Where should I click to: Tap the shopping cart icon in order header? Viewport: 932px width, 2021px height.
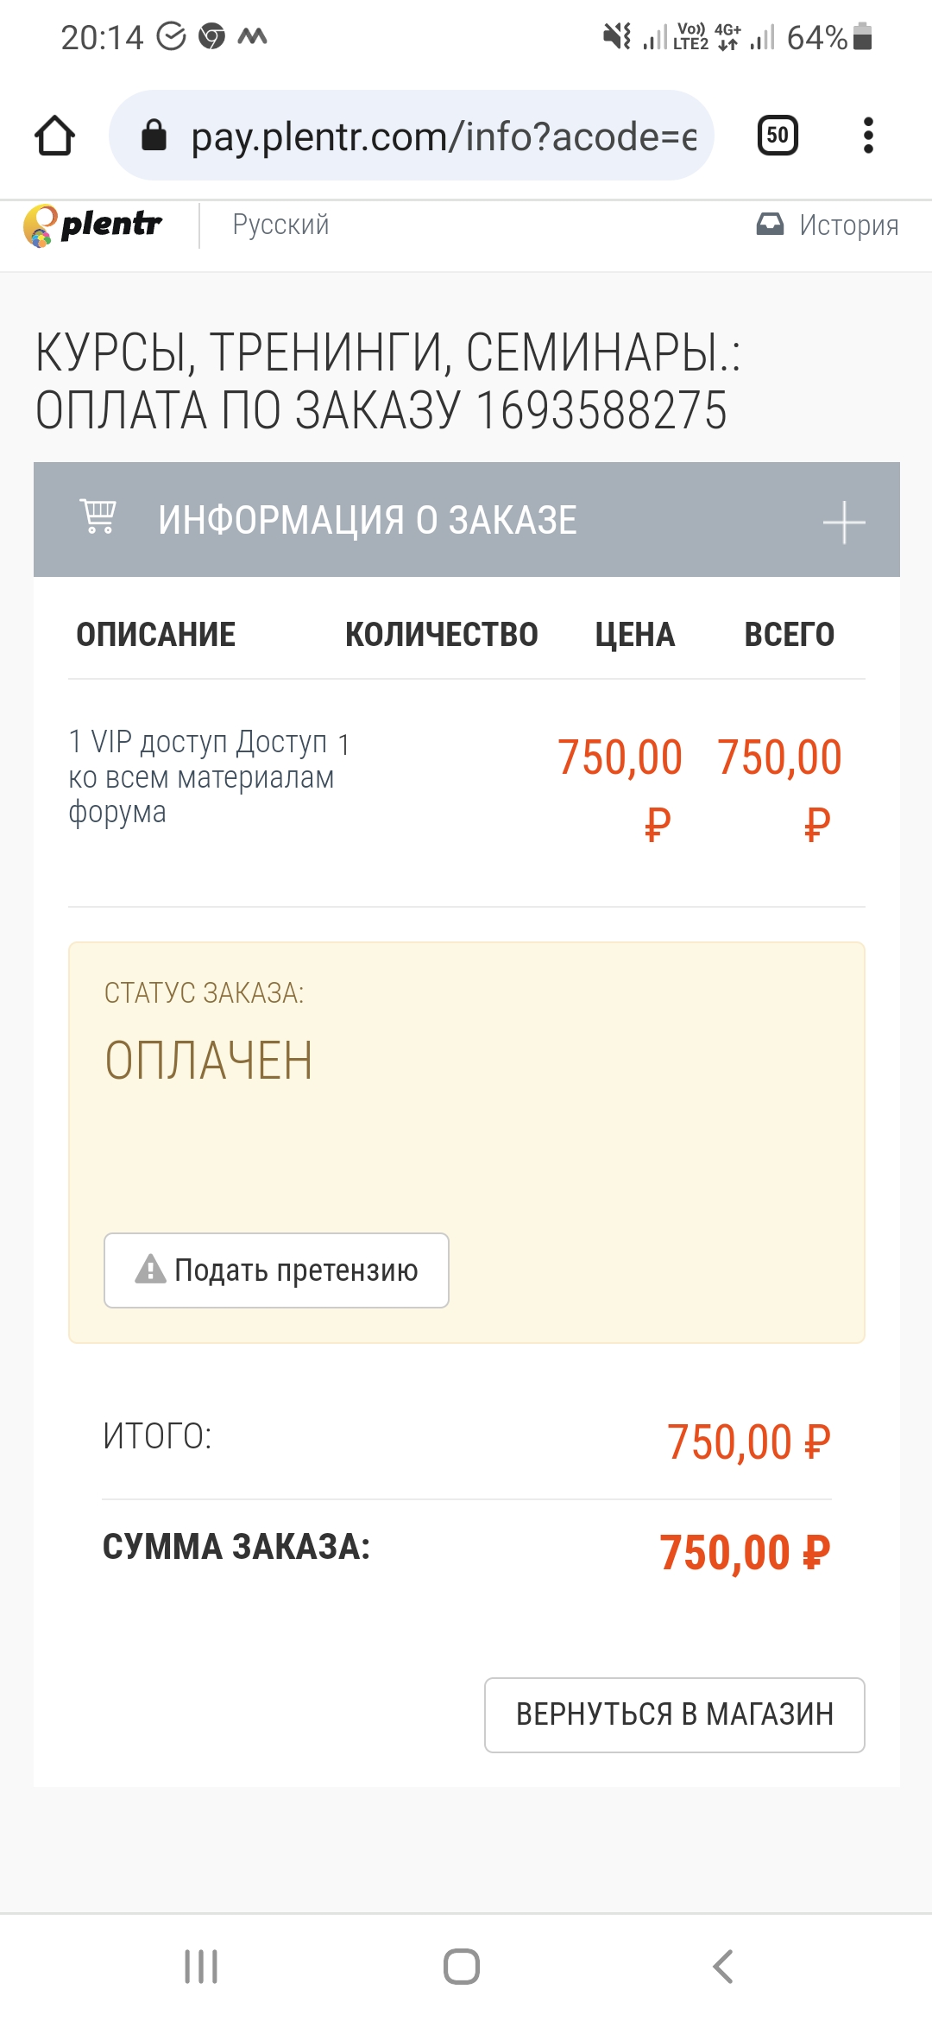[98, 517]
